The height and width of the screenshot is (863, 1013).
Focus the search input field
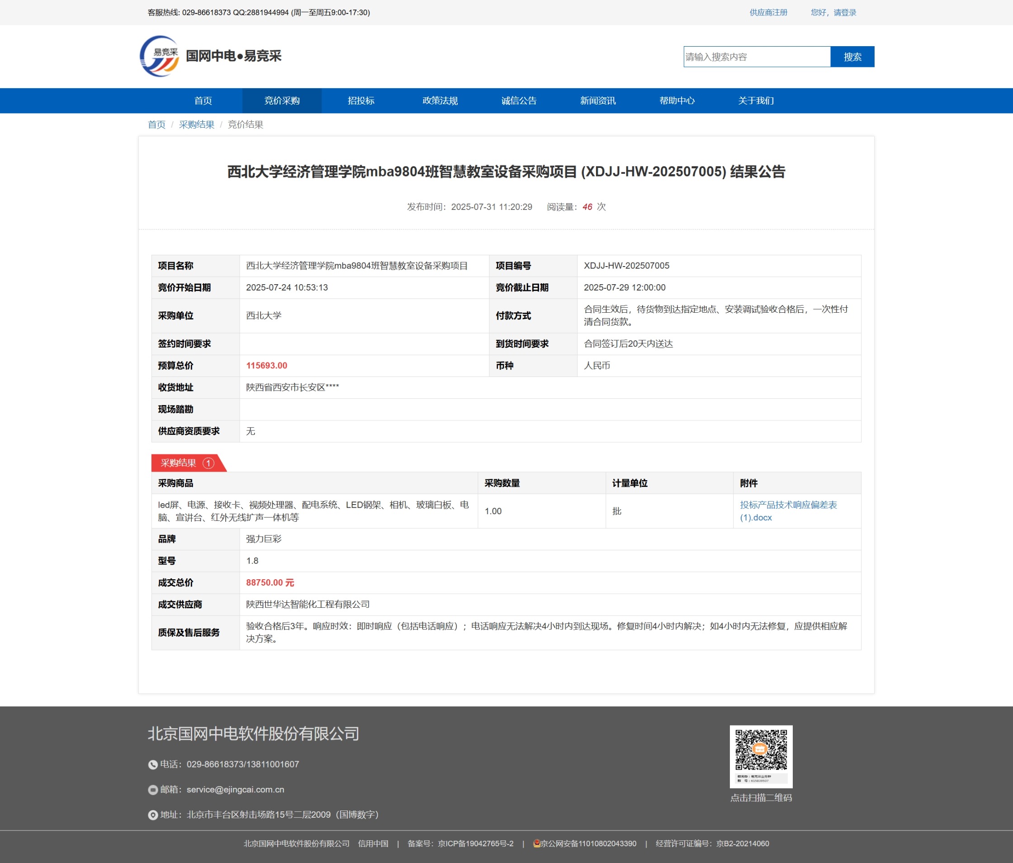(x=757, y=57)
